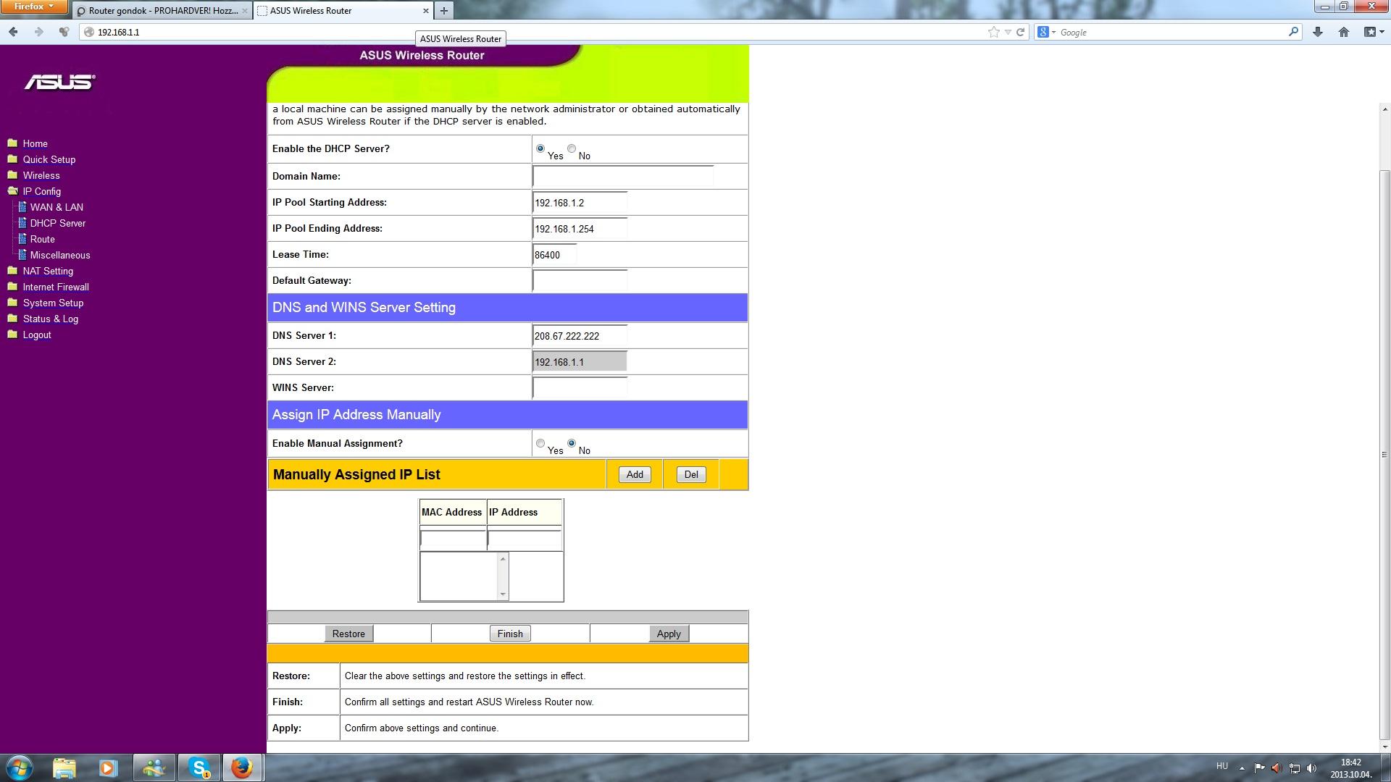Click the Apply button
Viewport: 1391px width, 782px height.
tap(669, 634)
